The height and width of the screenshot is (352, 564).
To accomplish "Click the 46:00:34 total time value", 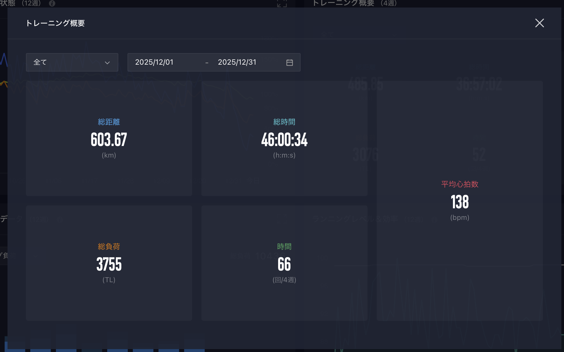I will 284,140.
